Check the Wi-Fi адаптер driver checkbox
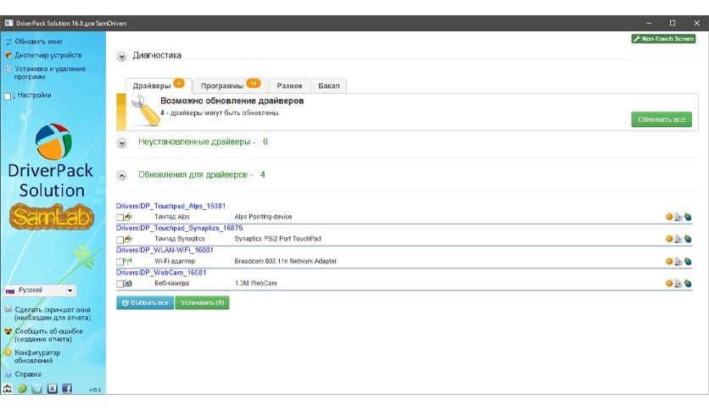The image size is (709, 410). click(x=120, y=262)
